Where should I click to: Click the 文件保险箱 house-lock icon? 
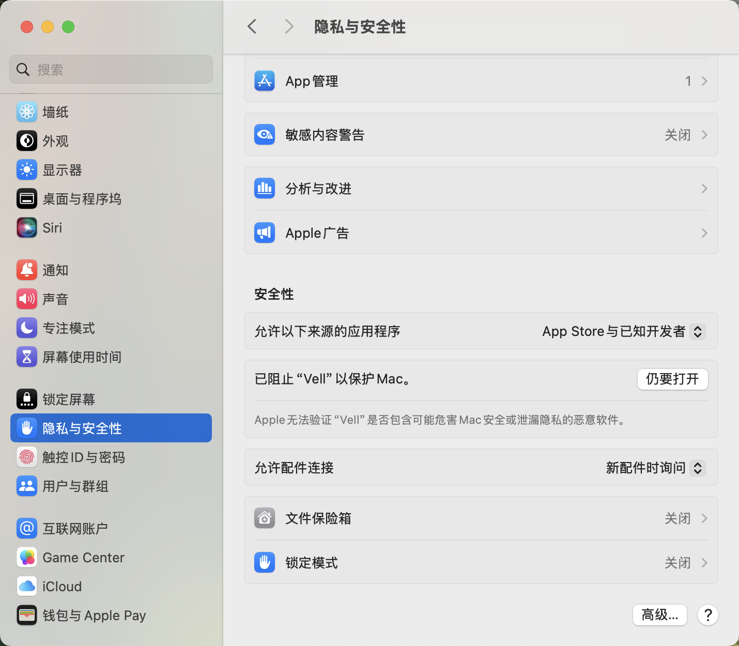pos(265,518)
